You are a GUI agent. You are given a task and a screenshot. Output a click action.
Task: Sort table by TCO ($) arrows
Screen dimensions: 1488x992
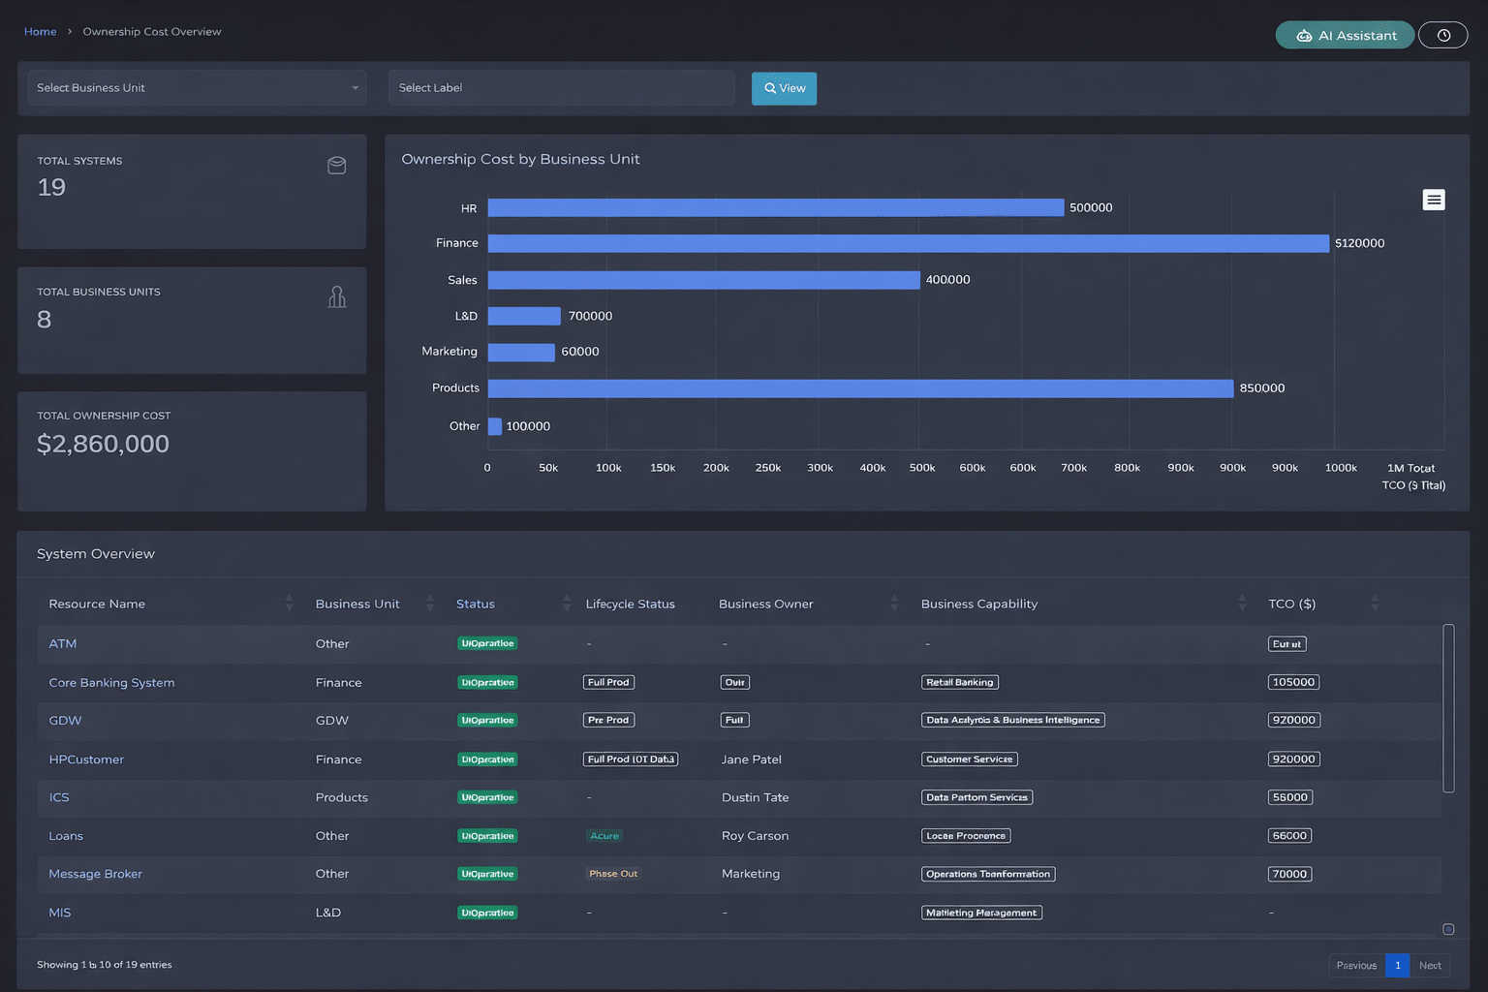coord(1375,604)
